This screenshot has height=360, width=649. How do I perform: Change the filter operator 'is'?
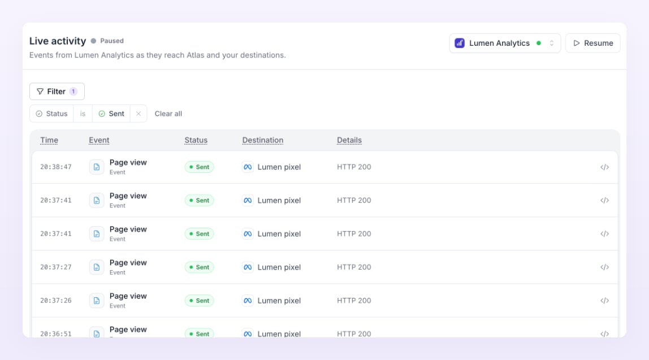(x=83, y=114)
